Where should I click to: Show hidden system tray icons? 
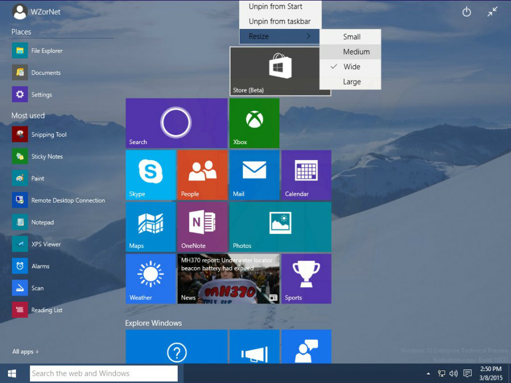coord(428,373)
